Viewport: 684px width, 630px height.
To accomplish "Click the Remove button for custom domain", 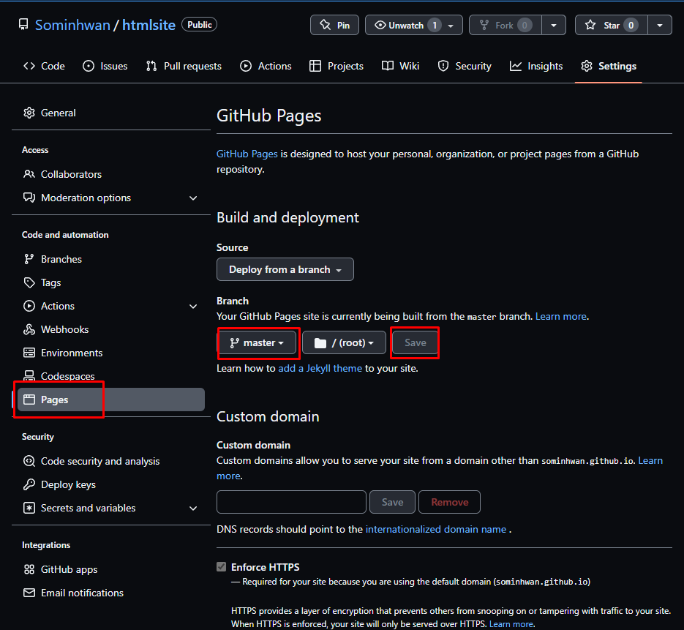I will click(450, 502).
